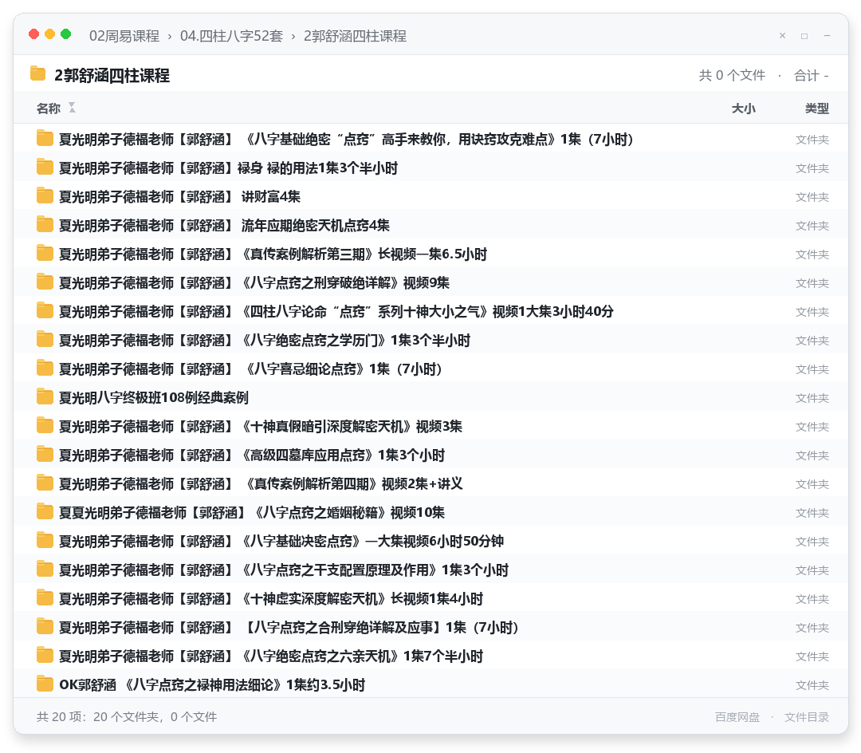Open OK郭舒涵《八字点窍之禄神用法细论》 folder
The image size is (861, 753).
212,684
